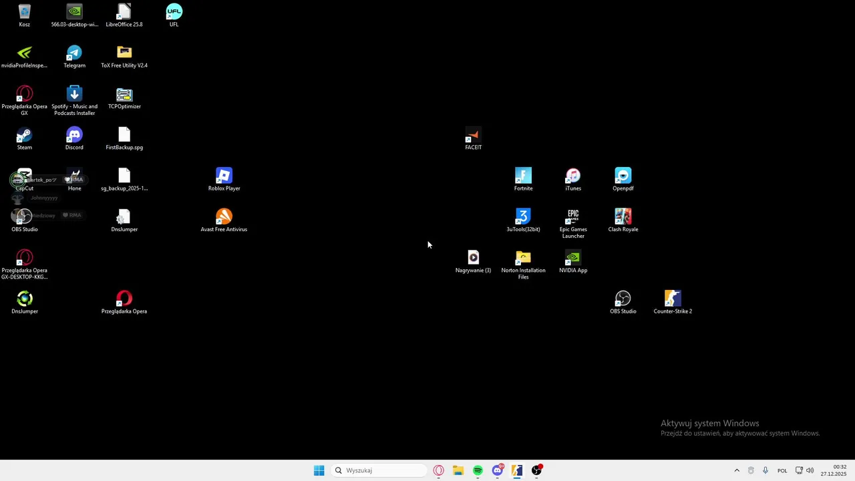Expand the hidden system tray icons chevron
Image resolution: width=855 pixels, height=481 pixels.
point(737,470)
